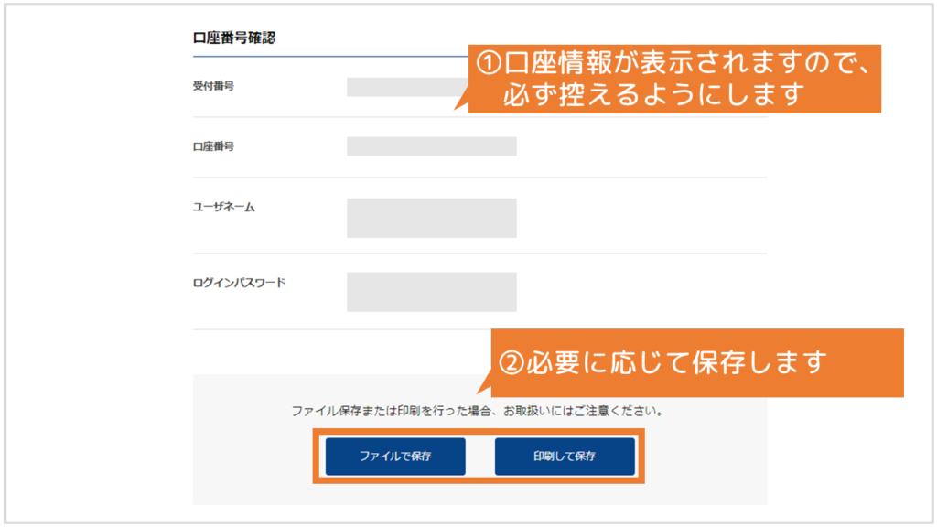Image resolution: width=937 pixels, height=527 pixels.
Task: Click the circled number ① in the callout
Action: [489, 63]
